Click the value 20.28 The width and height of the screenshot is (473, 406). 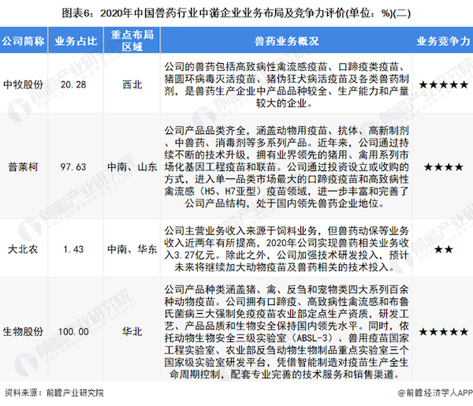pyautogui.click(x=73, y=84)
